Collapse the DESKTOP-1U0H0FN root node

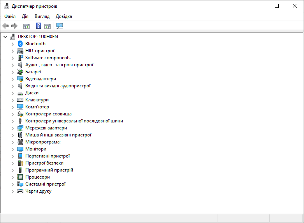pos(5,37)
